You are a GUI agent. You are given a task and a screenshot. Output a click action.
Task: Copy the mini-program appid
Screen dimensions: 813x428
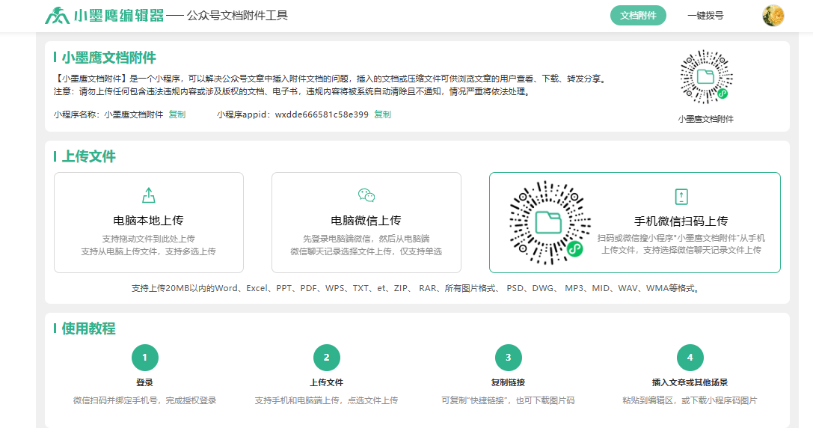coord(383,114)
